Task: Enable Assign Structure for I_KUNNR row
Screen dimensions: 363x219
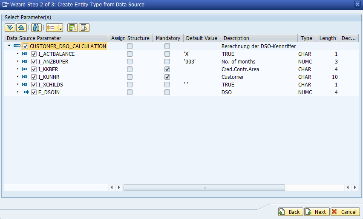Action: click(x=130, y=77)
